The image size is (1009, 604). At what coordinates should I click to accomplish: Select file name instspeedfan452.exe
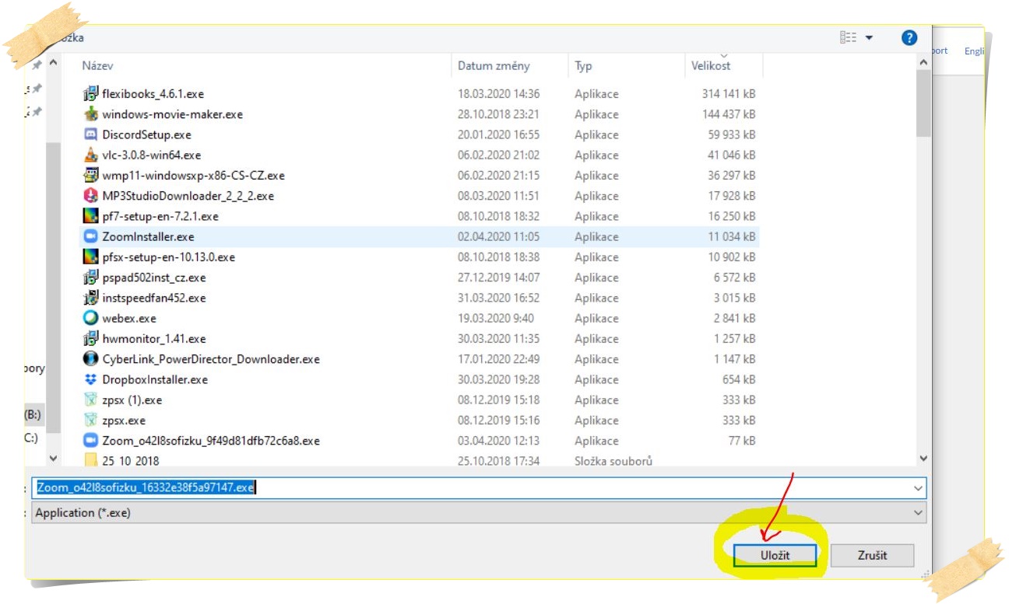click(x=154, y=298)
